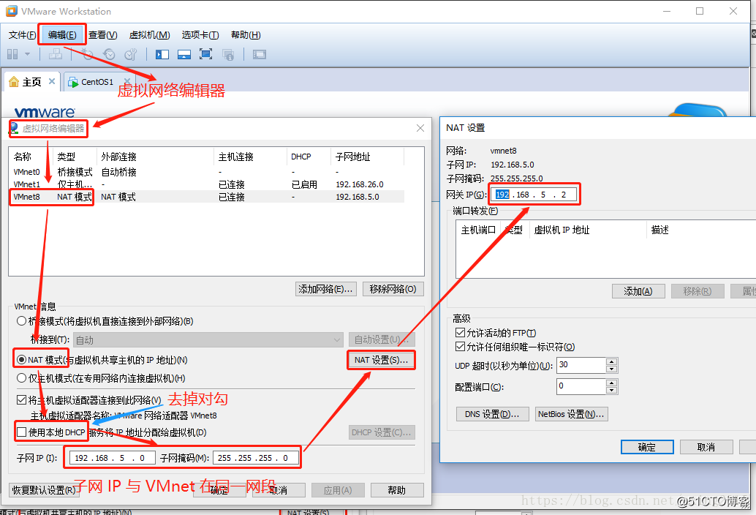
Task: Click the 子网地址 column header
Action: point(367,157)
